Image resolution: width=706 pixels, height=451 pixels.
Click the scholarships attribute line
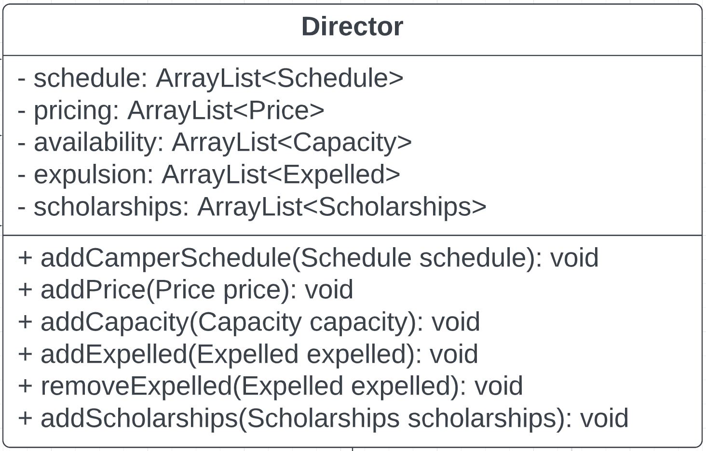pos(252,207)
